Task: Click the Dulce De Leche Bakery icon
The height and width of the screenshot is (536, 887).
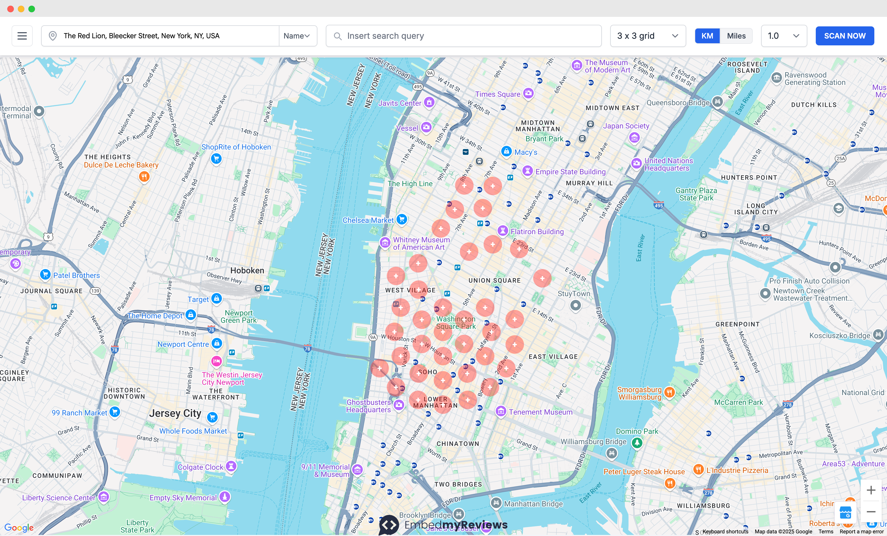Action: pyautogui.click(x=144, y=176)
